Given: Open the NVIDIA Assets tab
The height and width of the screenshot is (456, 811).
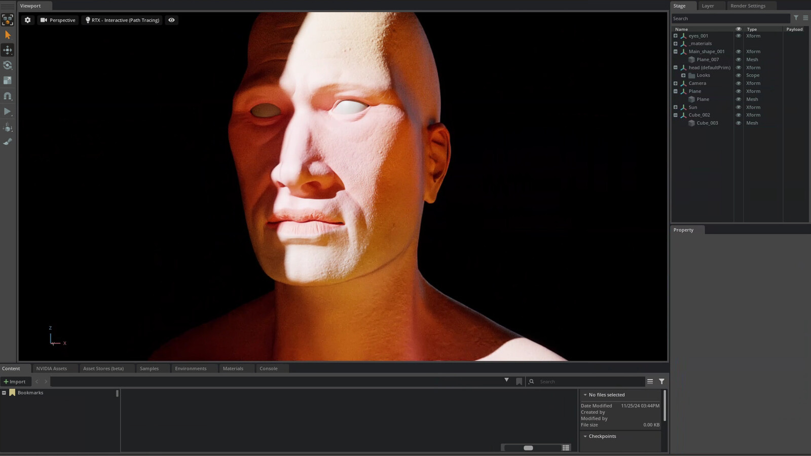Looking at the screenshot, I should tap(52, 369).
